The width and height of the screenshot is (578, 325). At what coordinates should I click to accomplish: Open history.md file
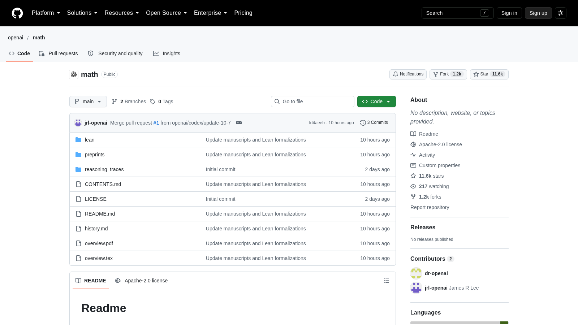(x=96, y=229)
